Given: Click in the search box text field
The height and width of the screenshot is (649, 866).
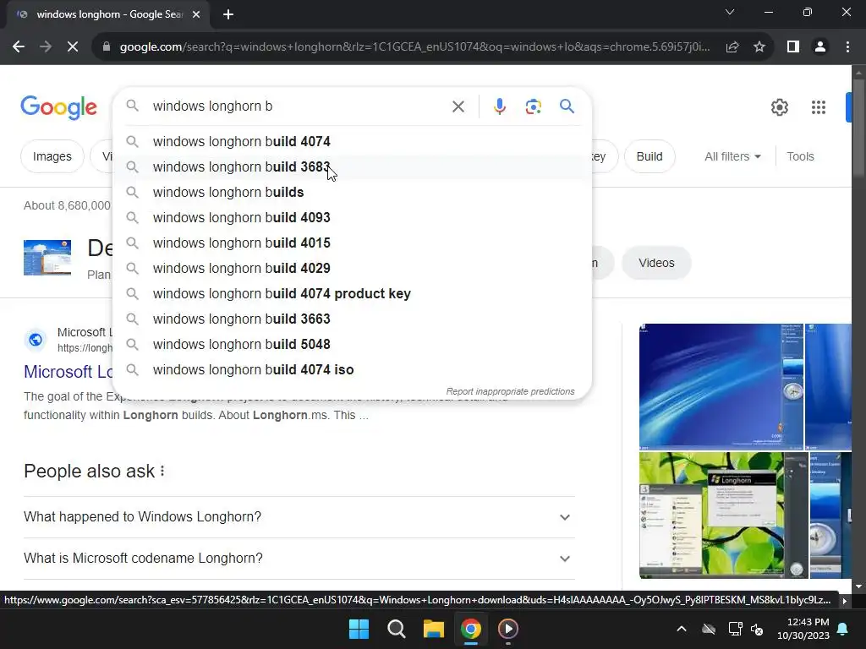Looking at the screenshot, I should 299,106.
